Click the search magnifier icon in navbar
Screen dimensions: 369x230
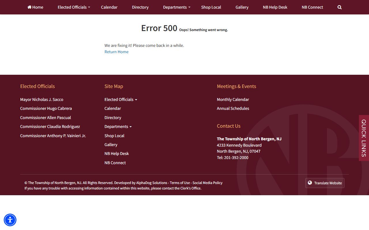339,7
